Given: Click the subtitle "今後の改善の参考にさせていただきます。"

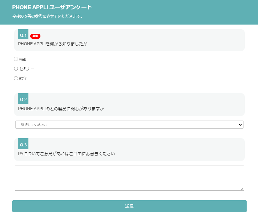Looking at the screenshot, I should click(x=47, y=16).
